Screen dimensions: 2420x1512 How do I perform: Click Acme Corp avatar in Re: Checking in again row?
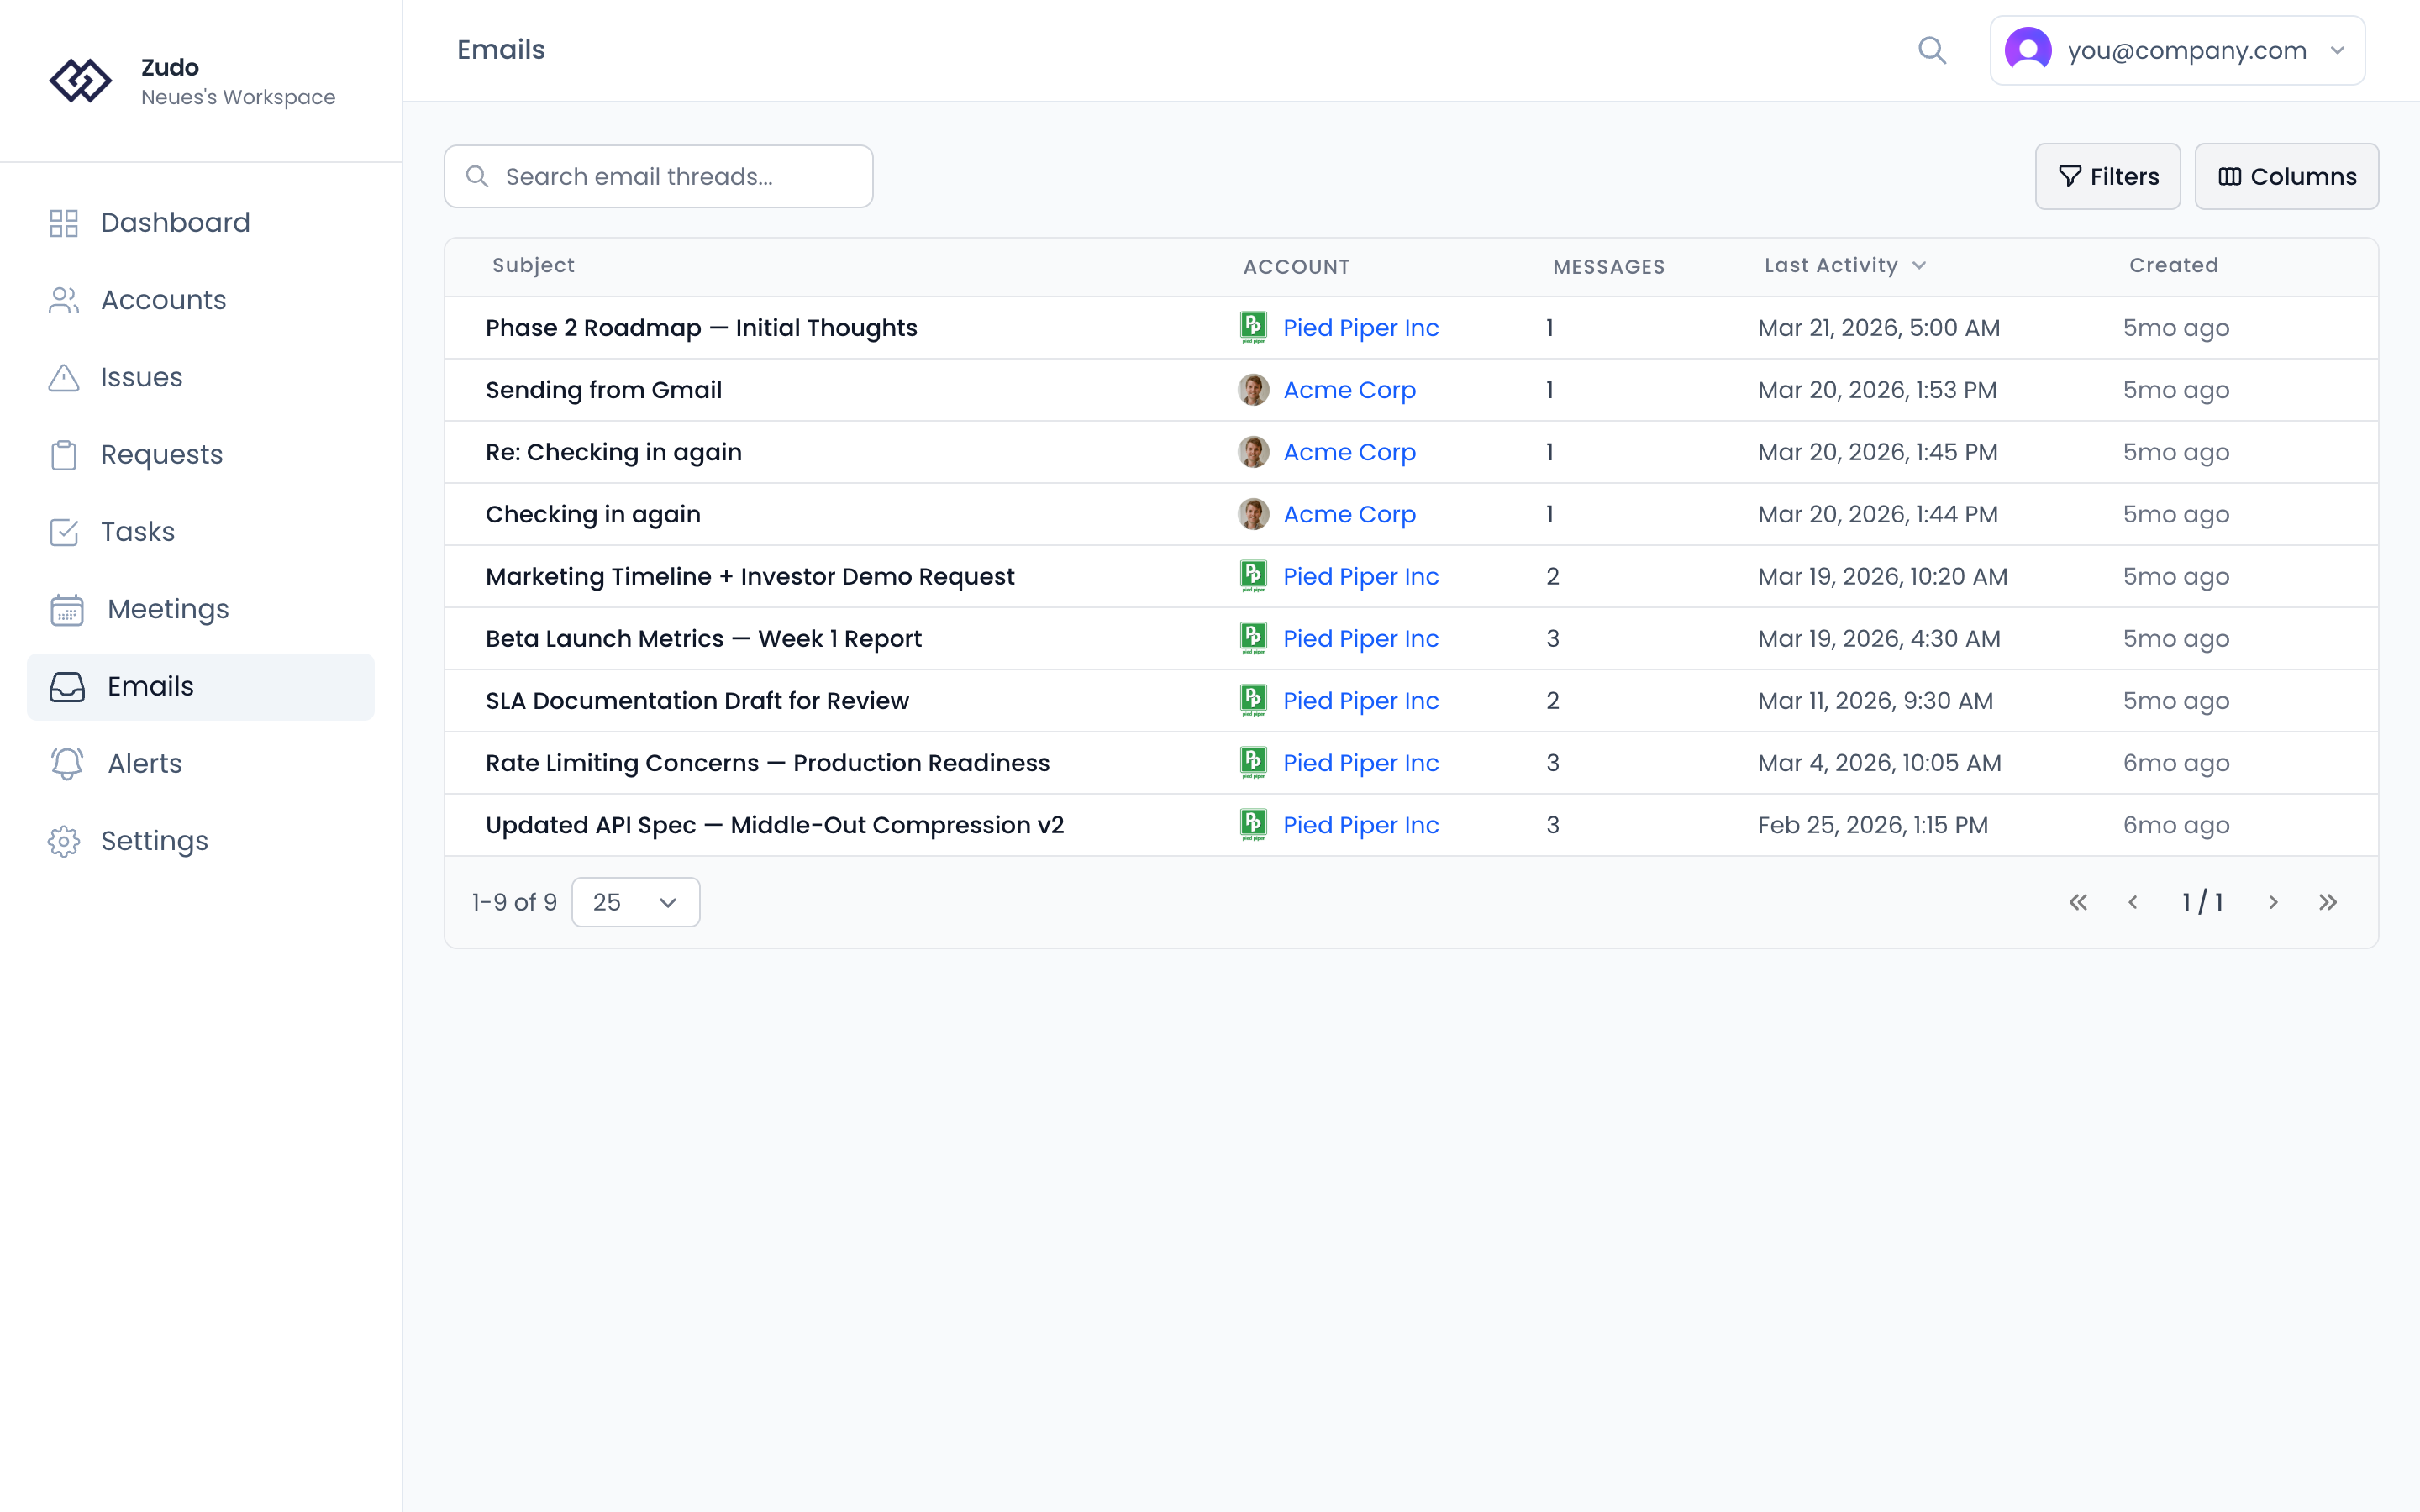1253,452
